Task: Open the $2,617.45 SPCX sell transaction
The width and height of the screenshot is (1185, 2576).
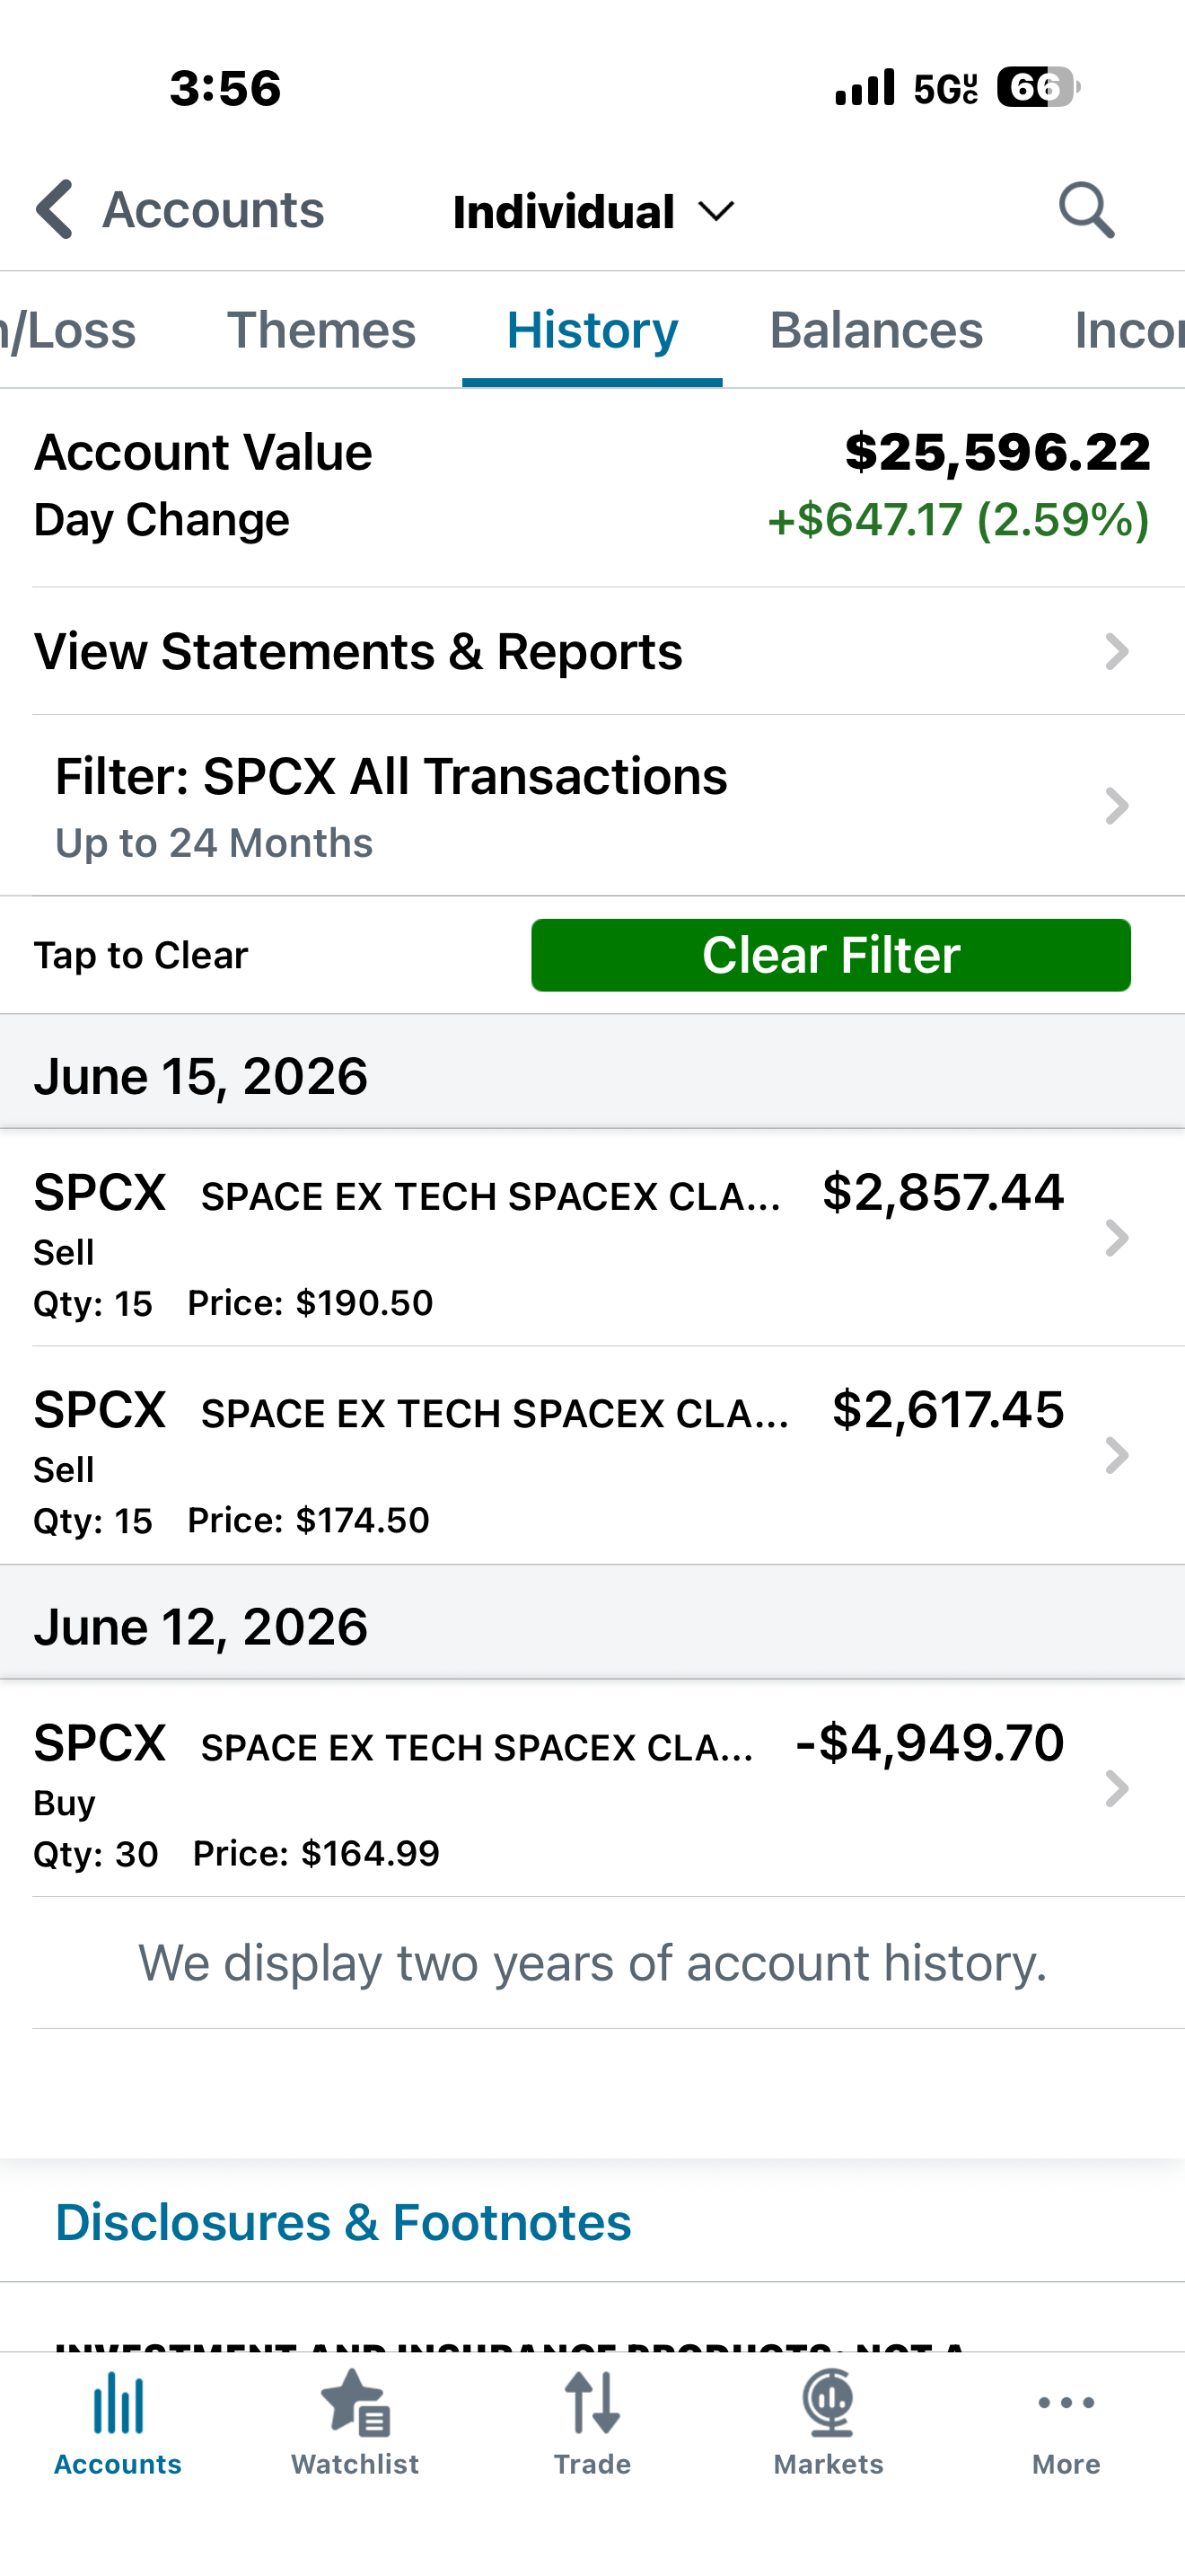Action: [x=592, y=1456]
